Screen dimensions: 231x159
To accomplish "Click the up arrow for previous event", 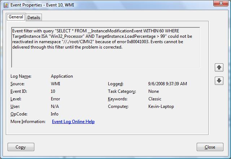I will pos(219,68).
